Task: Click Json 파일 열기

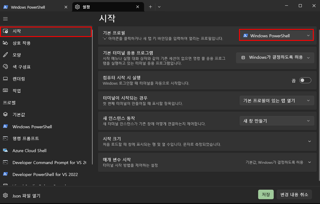Action: (x=26, y=196)
